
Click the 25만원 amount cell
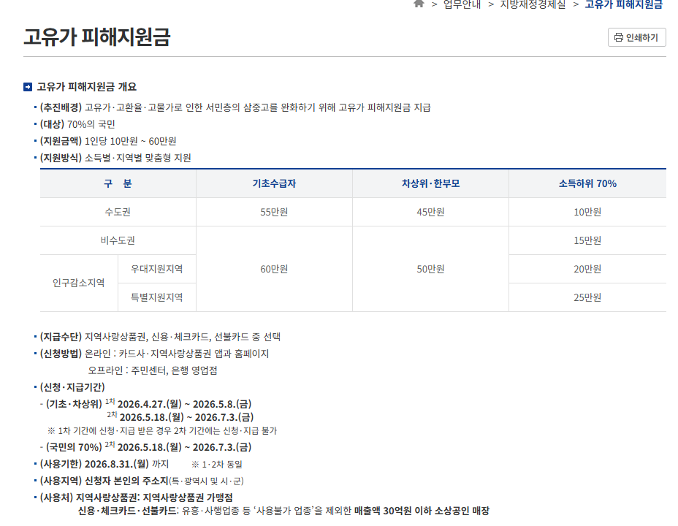point(587,297)
